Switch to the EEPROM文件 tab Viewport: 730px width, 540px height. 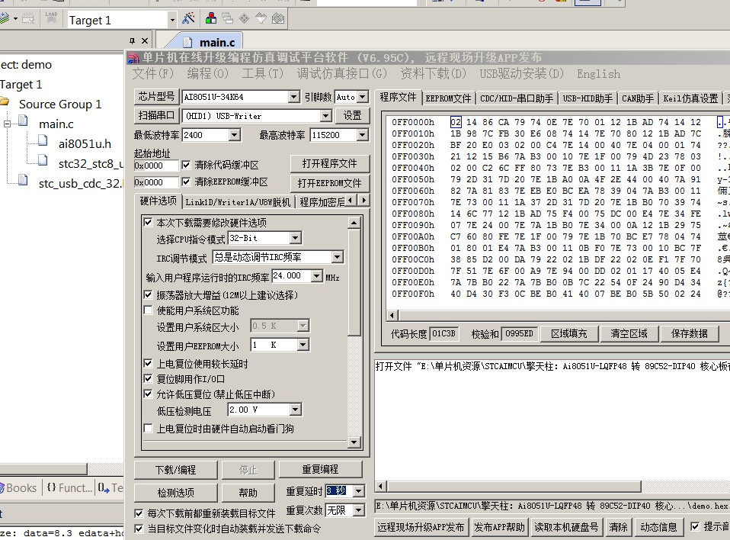pos(448,98)
